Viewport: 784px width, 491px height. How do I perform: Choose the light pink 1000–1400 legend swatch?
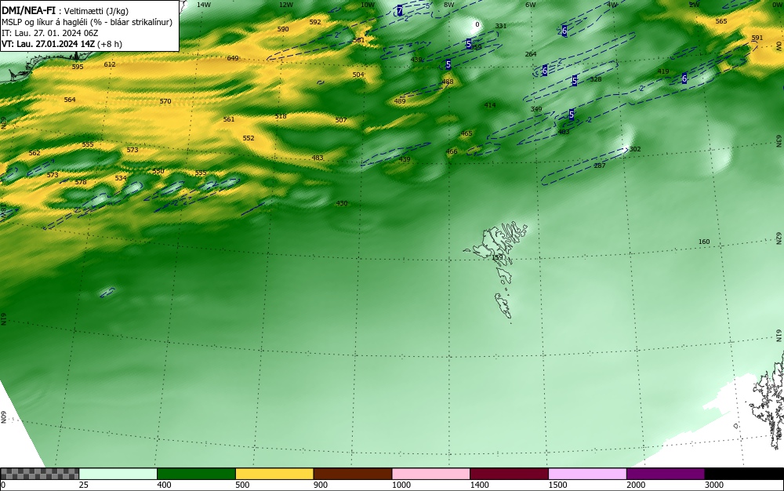pos(431,474)
